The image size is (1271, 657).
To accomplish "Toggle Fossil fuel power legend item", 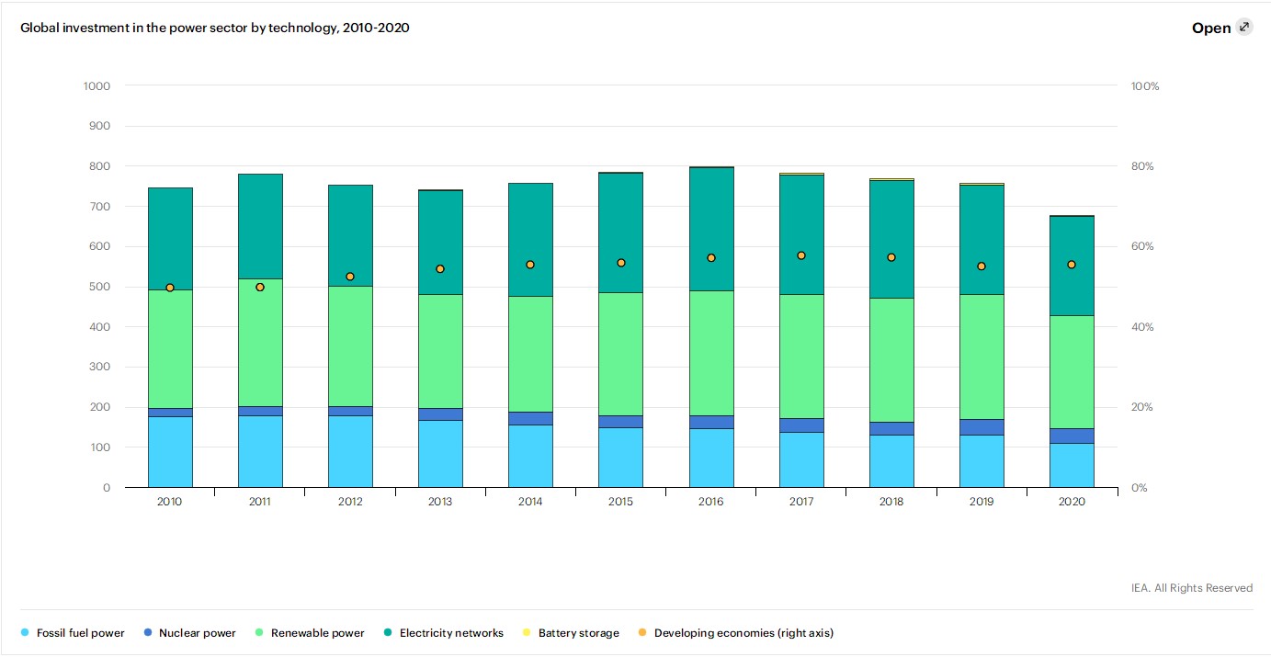I will 80,633.
